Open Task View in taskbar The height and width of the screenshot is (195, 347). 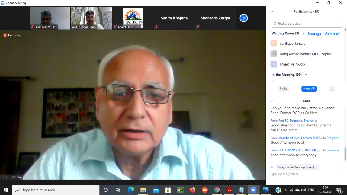118,190
